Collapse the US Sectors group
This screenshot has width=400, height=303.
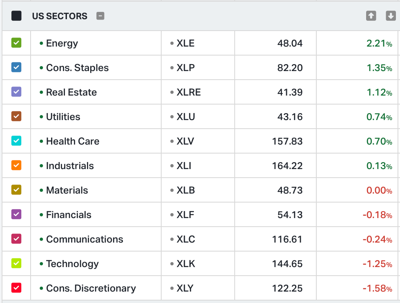[x=100, y=16]
